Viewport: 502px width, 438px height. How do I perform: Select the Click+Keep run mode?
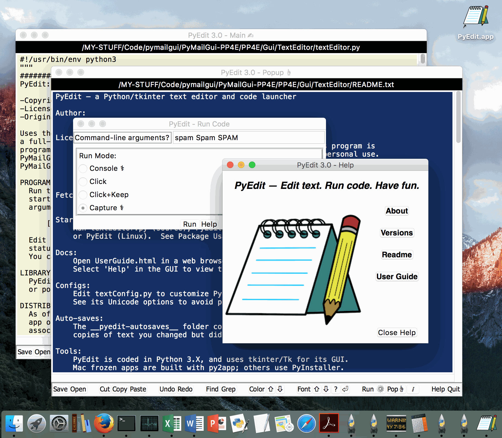click(83, 195)
